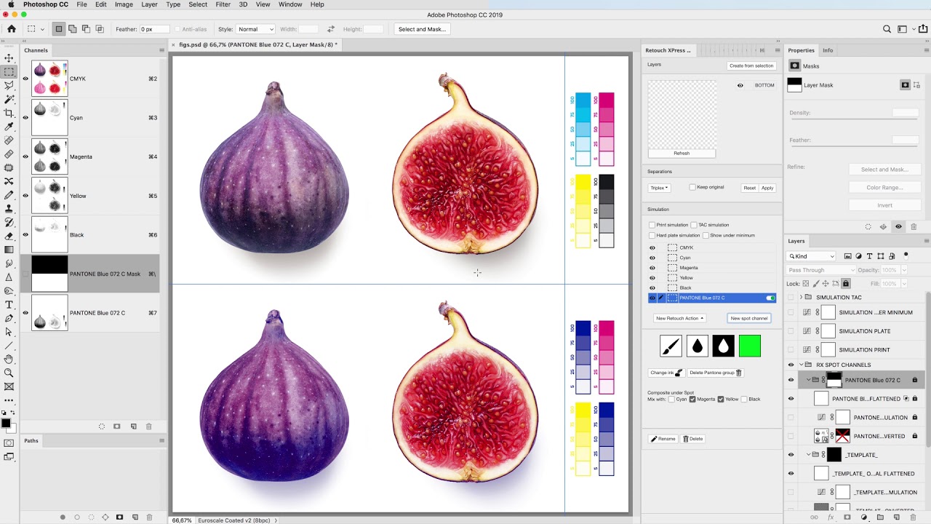Collapse the _TEMPLATE_ layer group

808,455
